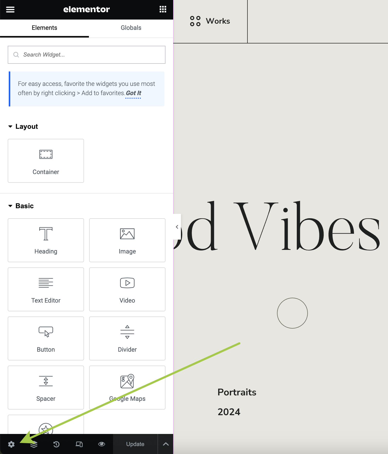Expand save options arrow beside Update

pyautogui.click(x=166, y=444)
